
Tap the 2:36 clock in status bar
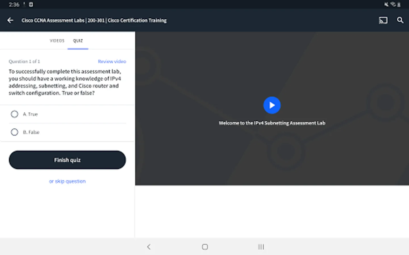(x=14, y=5)
